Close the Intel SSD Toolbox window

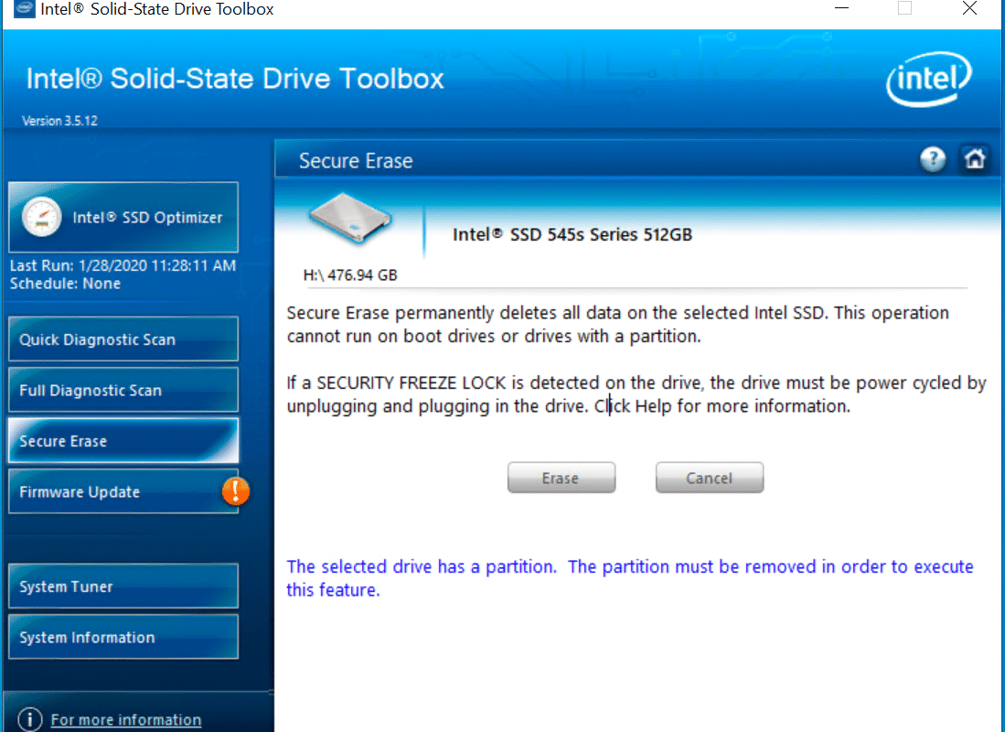[x=969, y=8]
